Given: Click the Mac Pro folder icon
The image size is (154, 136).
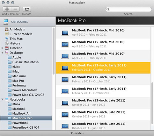Looking at the screenshot, I should [10, 81].
